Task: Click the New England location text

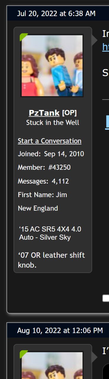Action: click(x=38, y=208)
